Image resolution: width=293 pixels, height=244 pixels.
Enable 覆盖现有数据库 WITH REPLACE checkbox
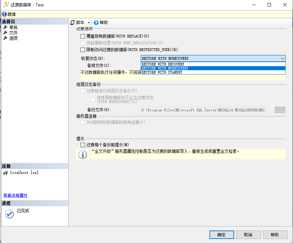[83, 36]
